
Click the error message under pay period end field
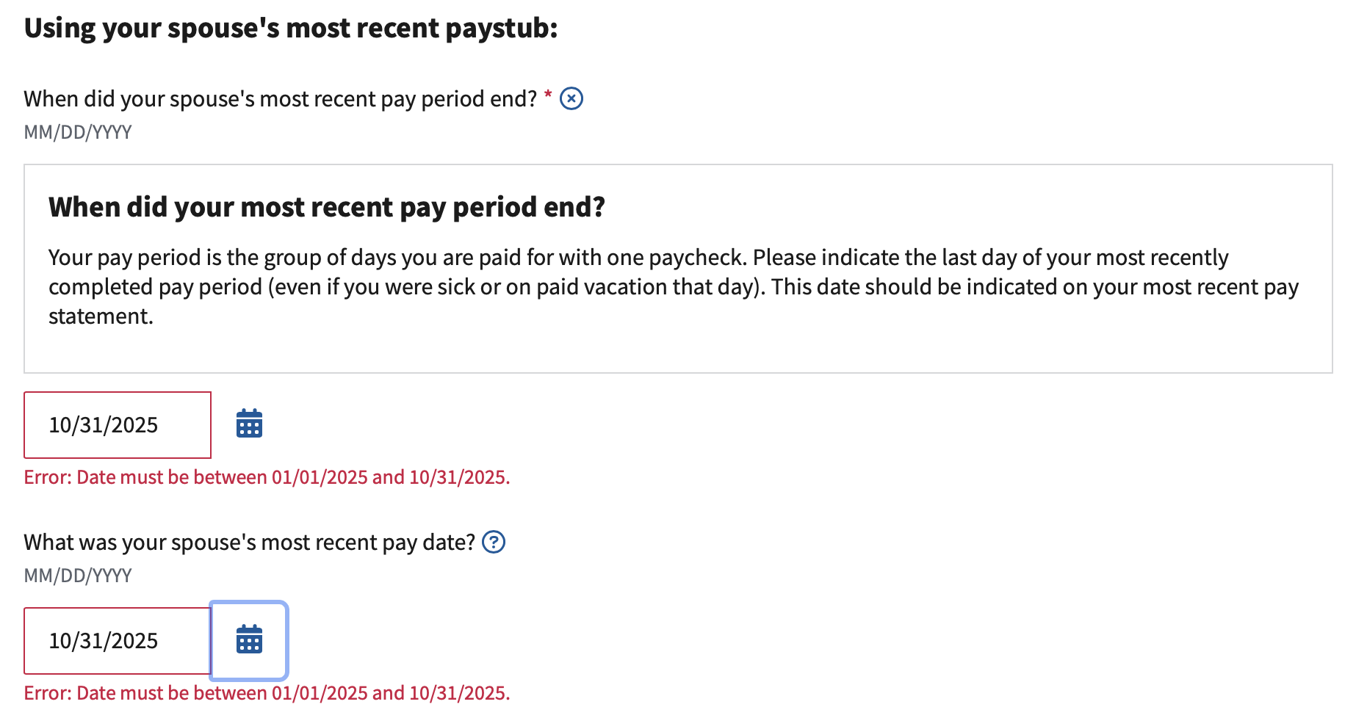pos(267,478)
